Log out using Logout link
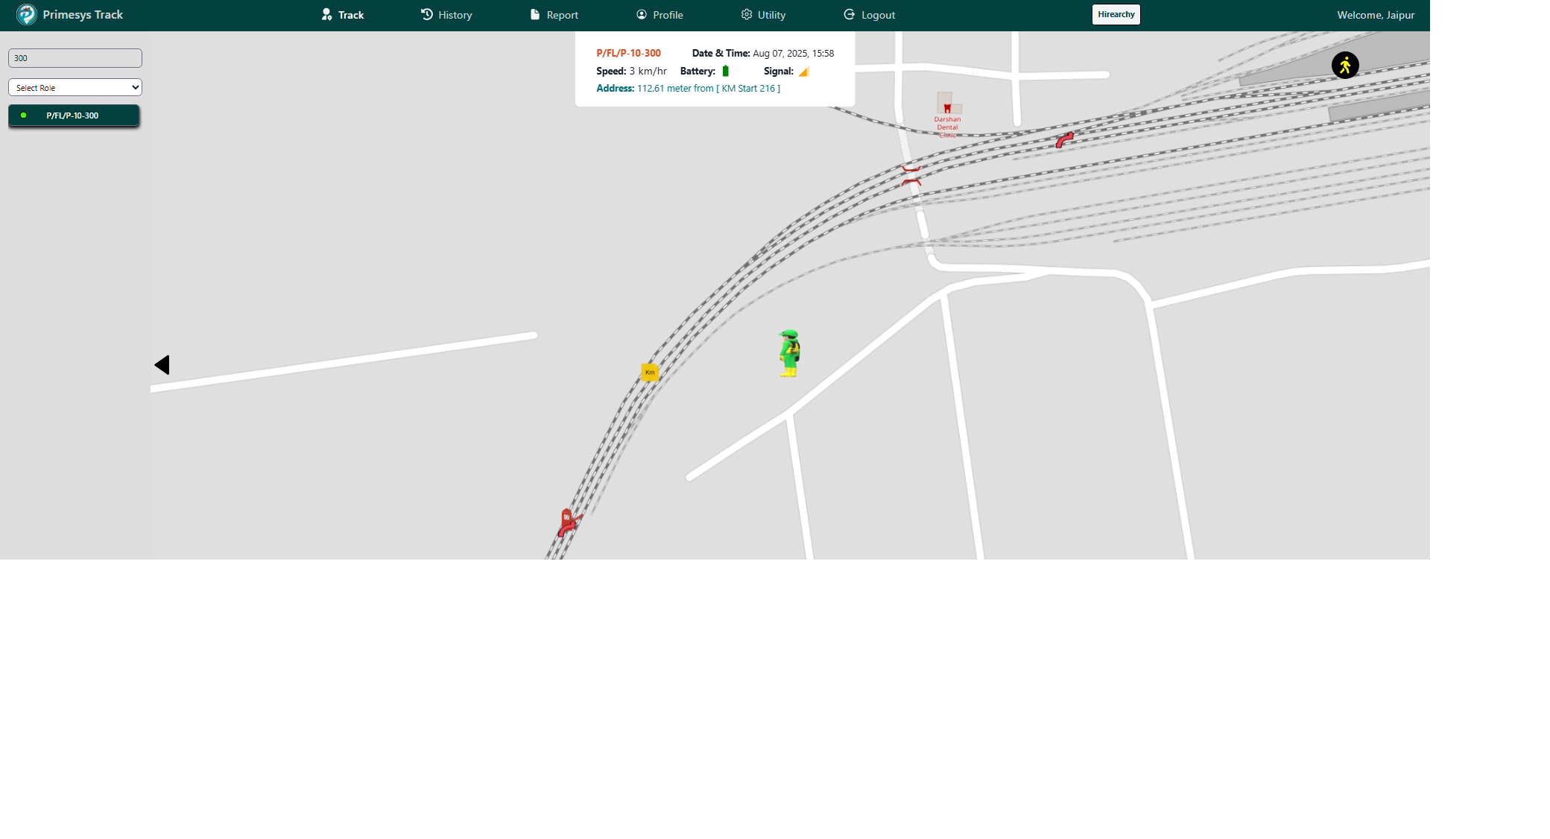 (869, 15)
